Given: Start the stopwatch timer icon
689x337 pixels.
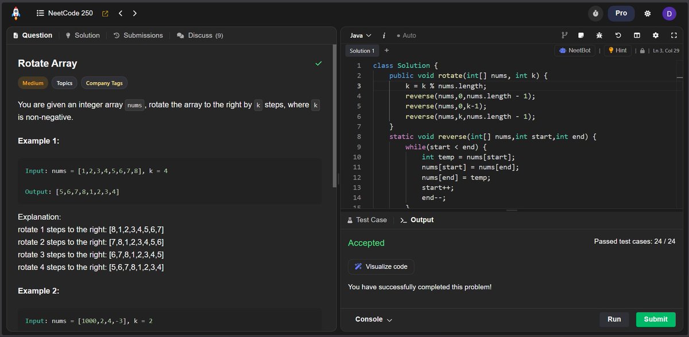Looking at the screenshot, I should pyautogui.click(x=595, y=13).
